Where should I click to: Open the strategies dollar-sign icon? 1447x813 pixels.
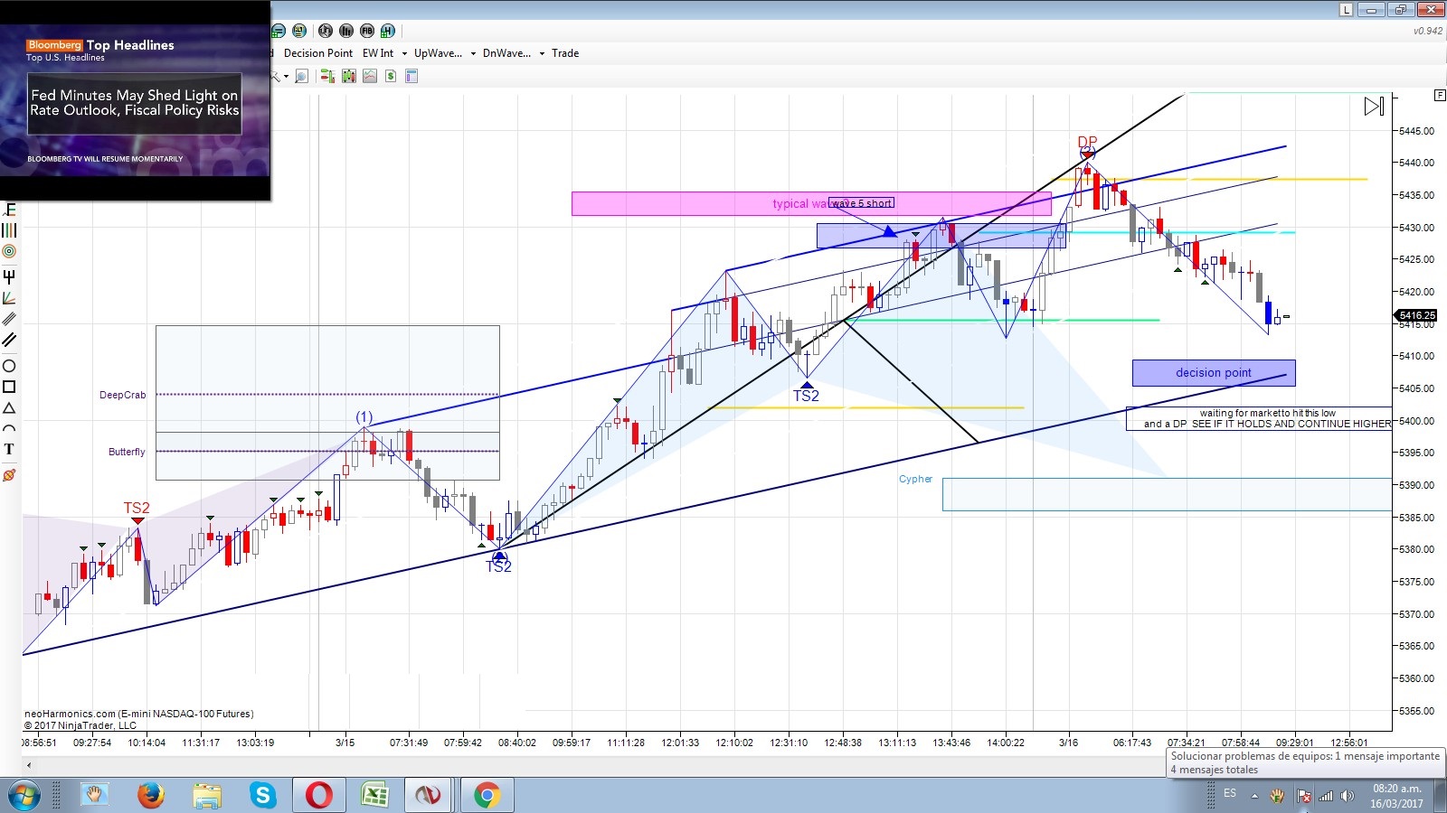point(391,77)
